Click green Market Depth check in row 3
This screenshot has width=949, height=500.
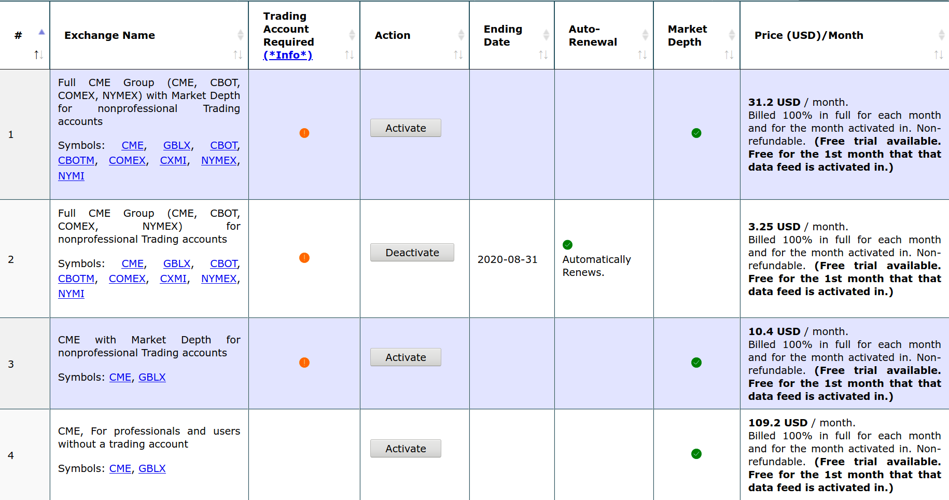696,363
